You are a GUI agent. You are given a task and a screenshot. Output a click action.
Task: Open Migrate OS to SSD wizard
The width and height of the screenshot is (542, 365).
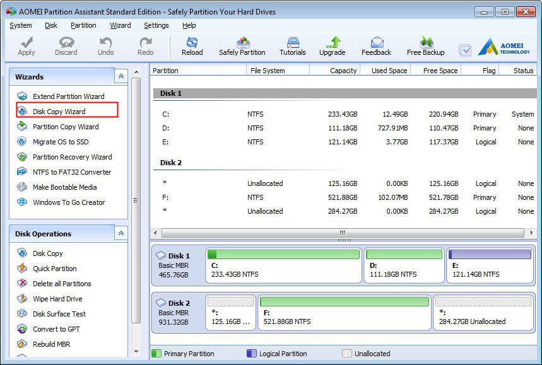pos(61,142)
